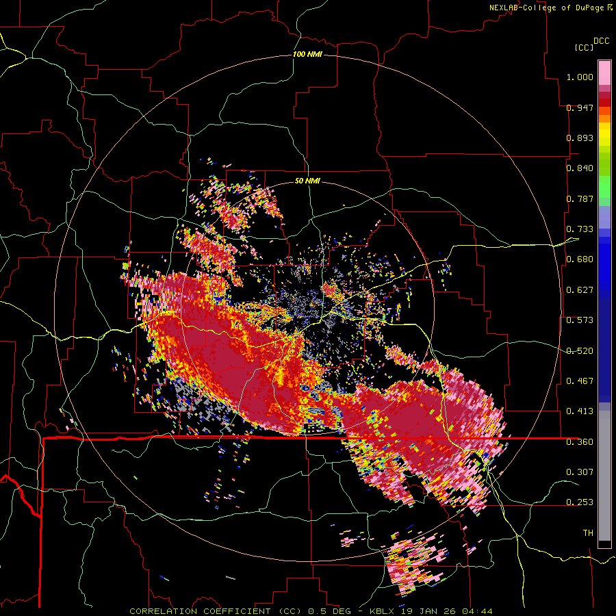Image resolution: width=616 pixels, height=616 pixels.
Task: Select the 0.787 legend value
Action: click(x=580, y=198)
